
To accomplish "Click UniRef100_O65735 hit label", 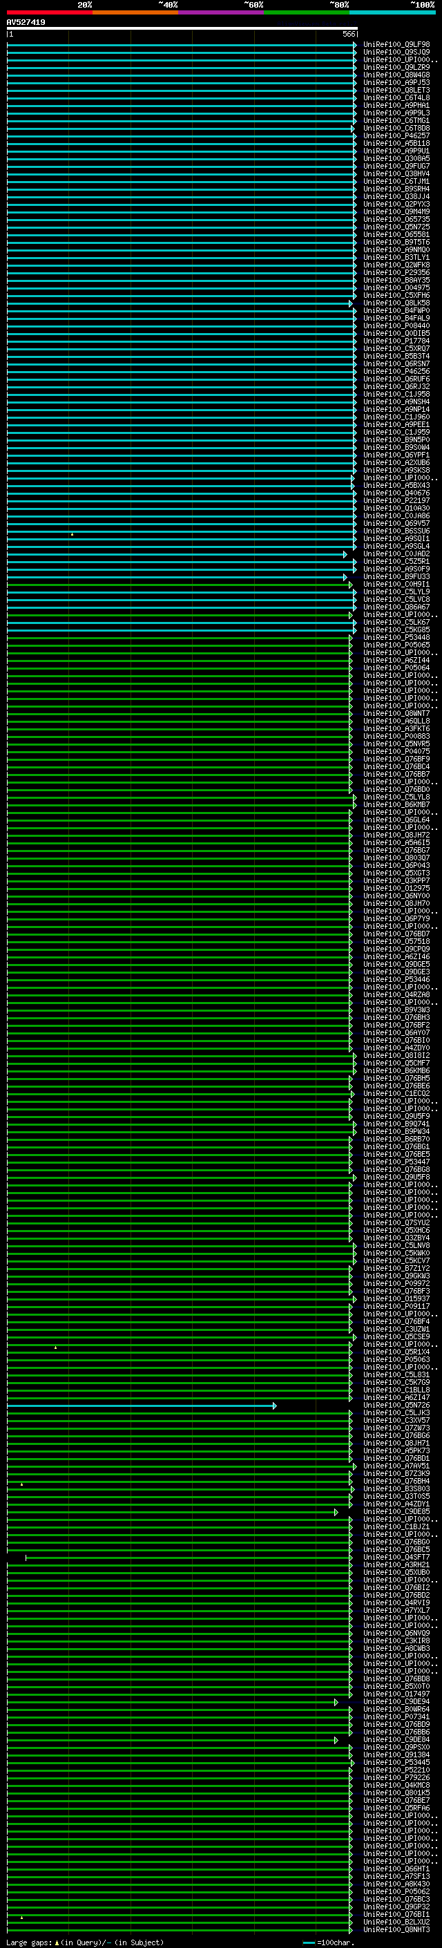I will click(x=396, y=219).
